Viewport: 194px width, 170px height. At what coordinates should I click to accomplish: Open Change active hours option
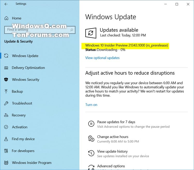click(113, 137)
